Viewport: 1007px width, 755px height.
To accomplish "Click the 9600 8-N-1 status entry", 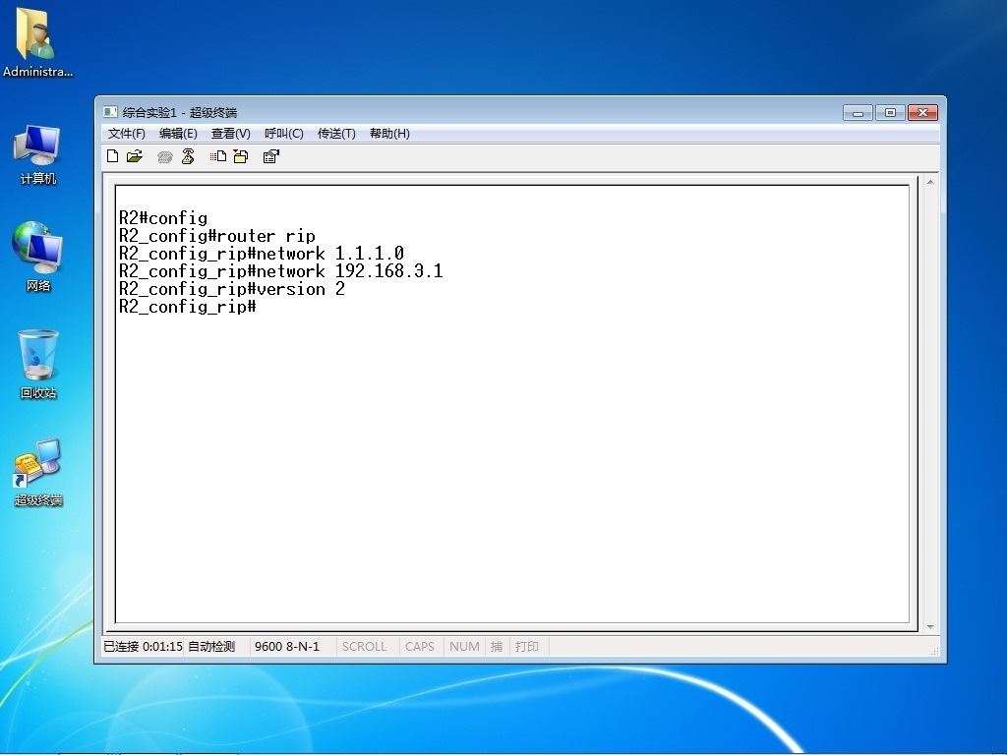I will [x=287, y=647].
